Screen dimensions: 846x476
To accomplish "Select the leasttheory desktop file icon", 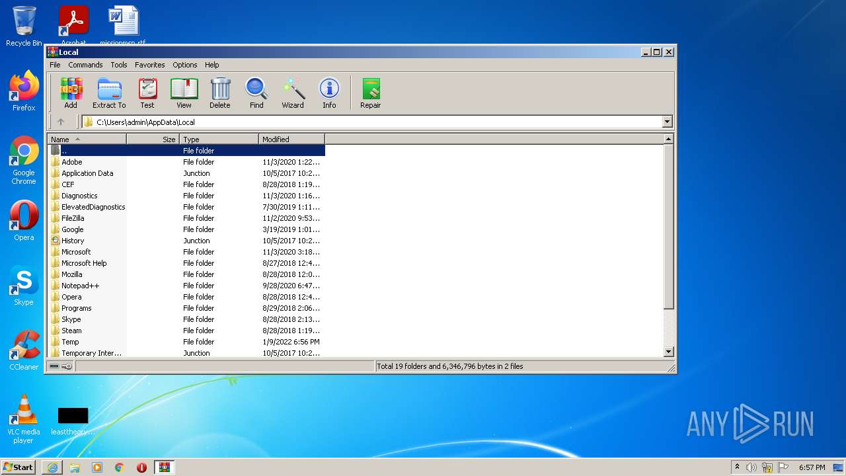I will 73,421.
